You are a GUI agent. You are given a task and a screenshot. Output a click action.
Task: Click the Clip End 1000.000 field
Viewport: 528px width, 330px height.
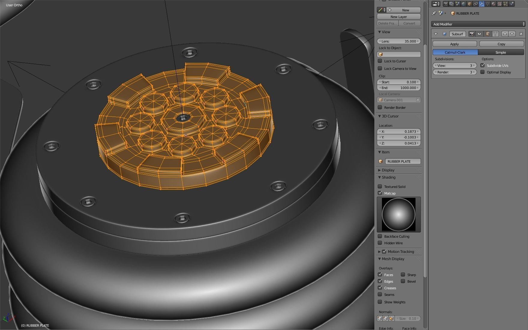click(399, 88)
